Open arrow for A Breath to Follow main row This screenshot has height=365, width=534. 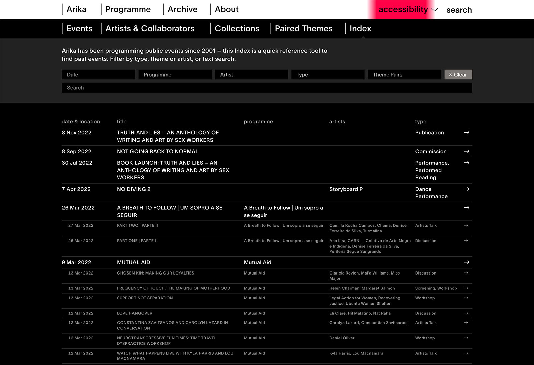[x=467, y=208]
